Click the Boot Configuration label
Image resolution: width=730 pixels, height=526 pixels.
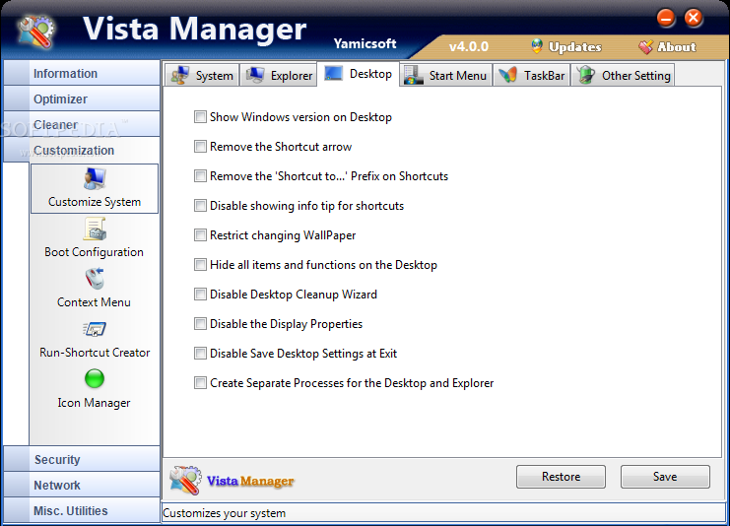click(x=94, y=252)
